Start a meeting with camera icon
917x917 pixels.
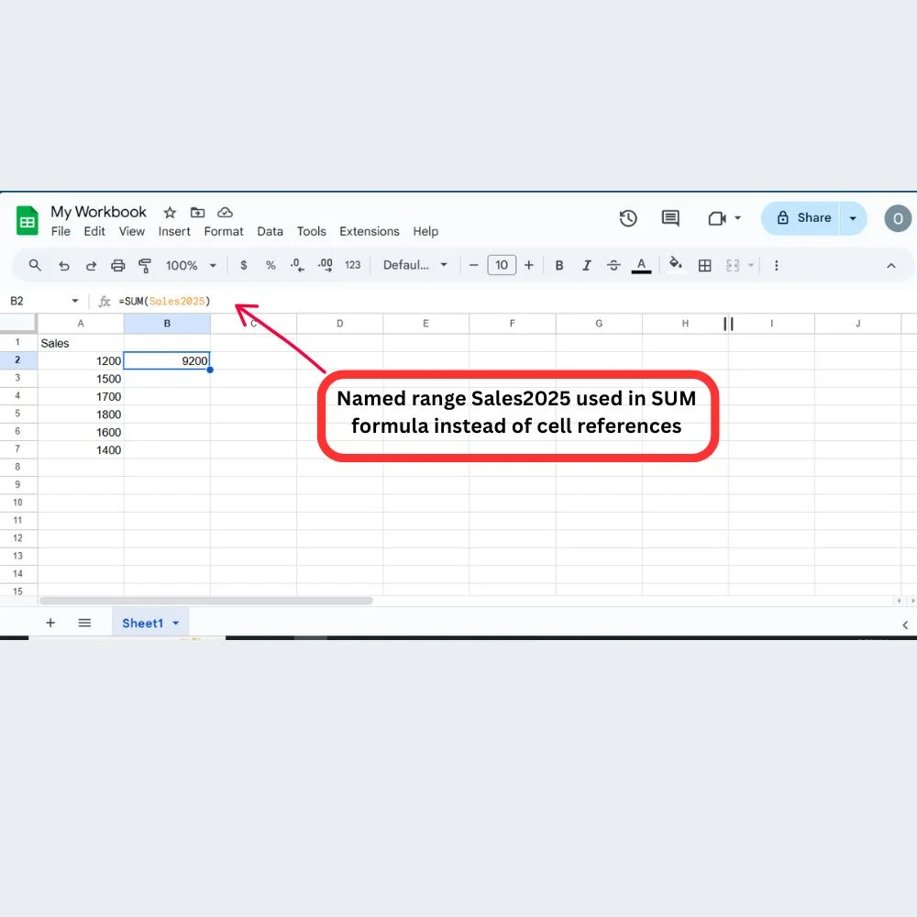pyautogui.click(x=717, y=219)
